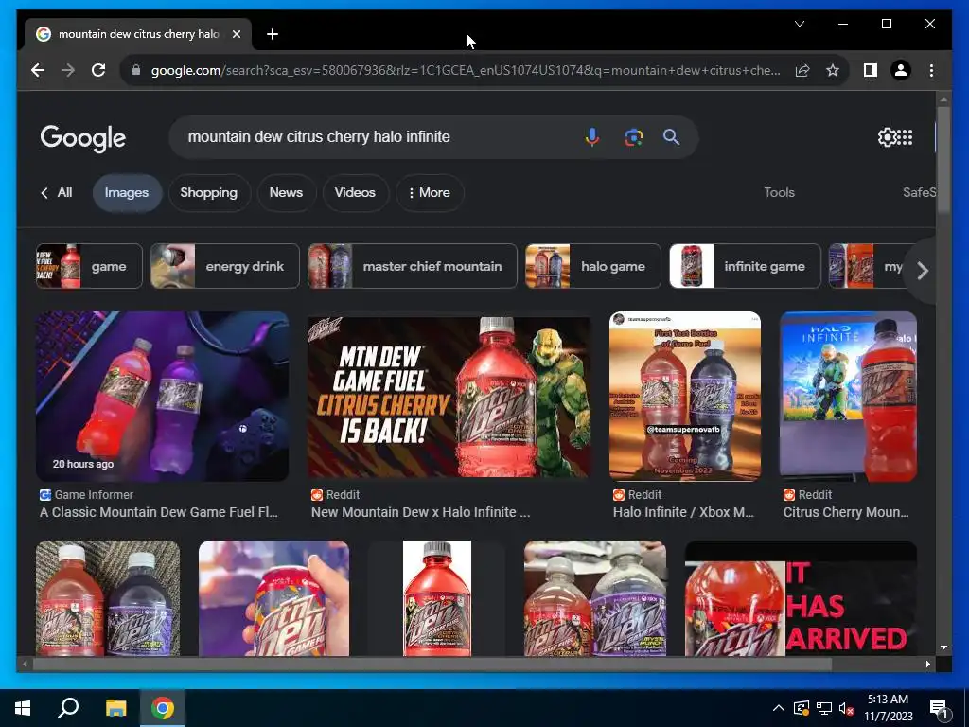Follow the Citrus Cherry Moun... link

tap(845, 512)
